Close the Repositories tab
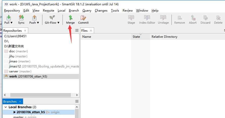Viewport: 225px width, 118px height. point(25,31)
